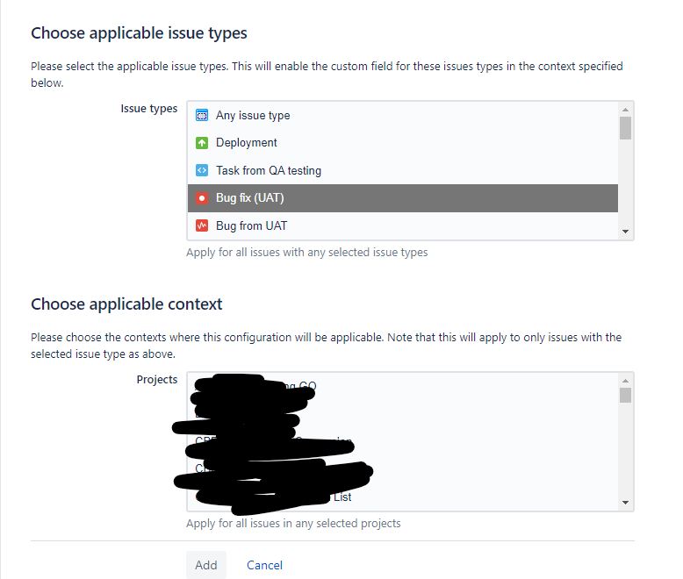
Task: Select the 'Bug from UAT' issue type
Action: [402, 225]
